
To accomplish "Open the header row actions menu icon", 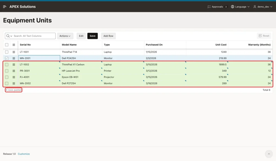I will [x=14, y=45].
